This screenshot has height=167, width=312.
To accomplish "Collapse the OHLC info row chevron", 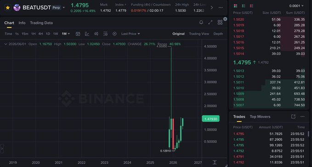I will tap(6, 44).
